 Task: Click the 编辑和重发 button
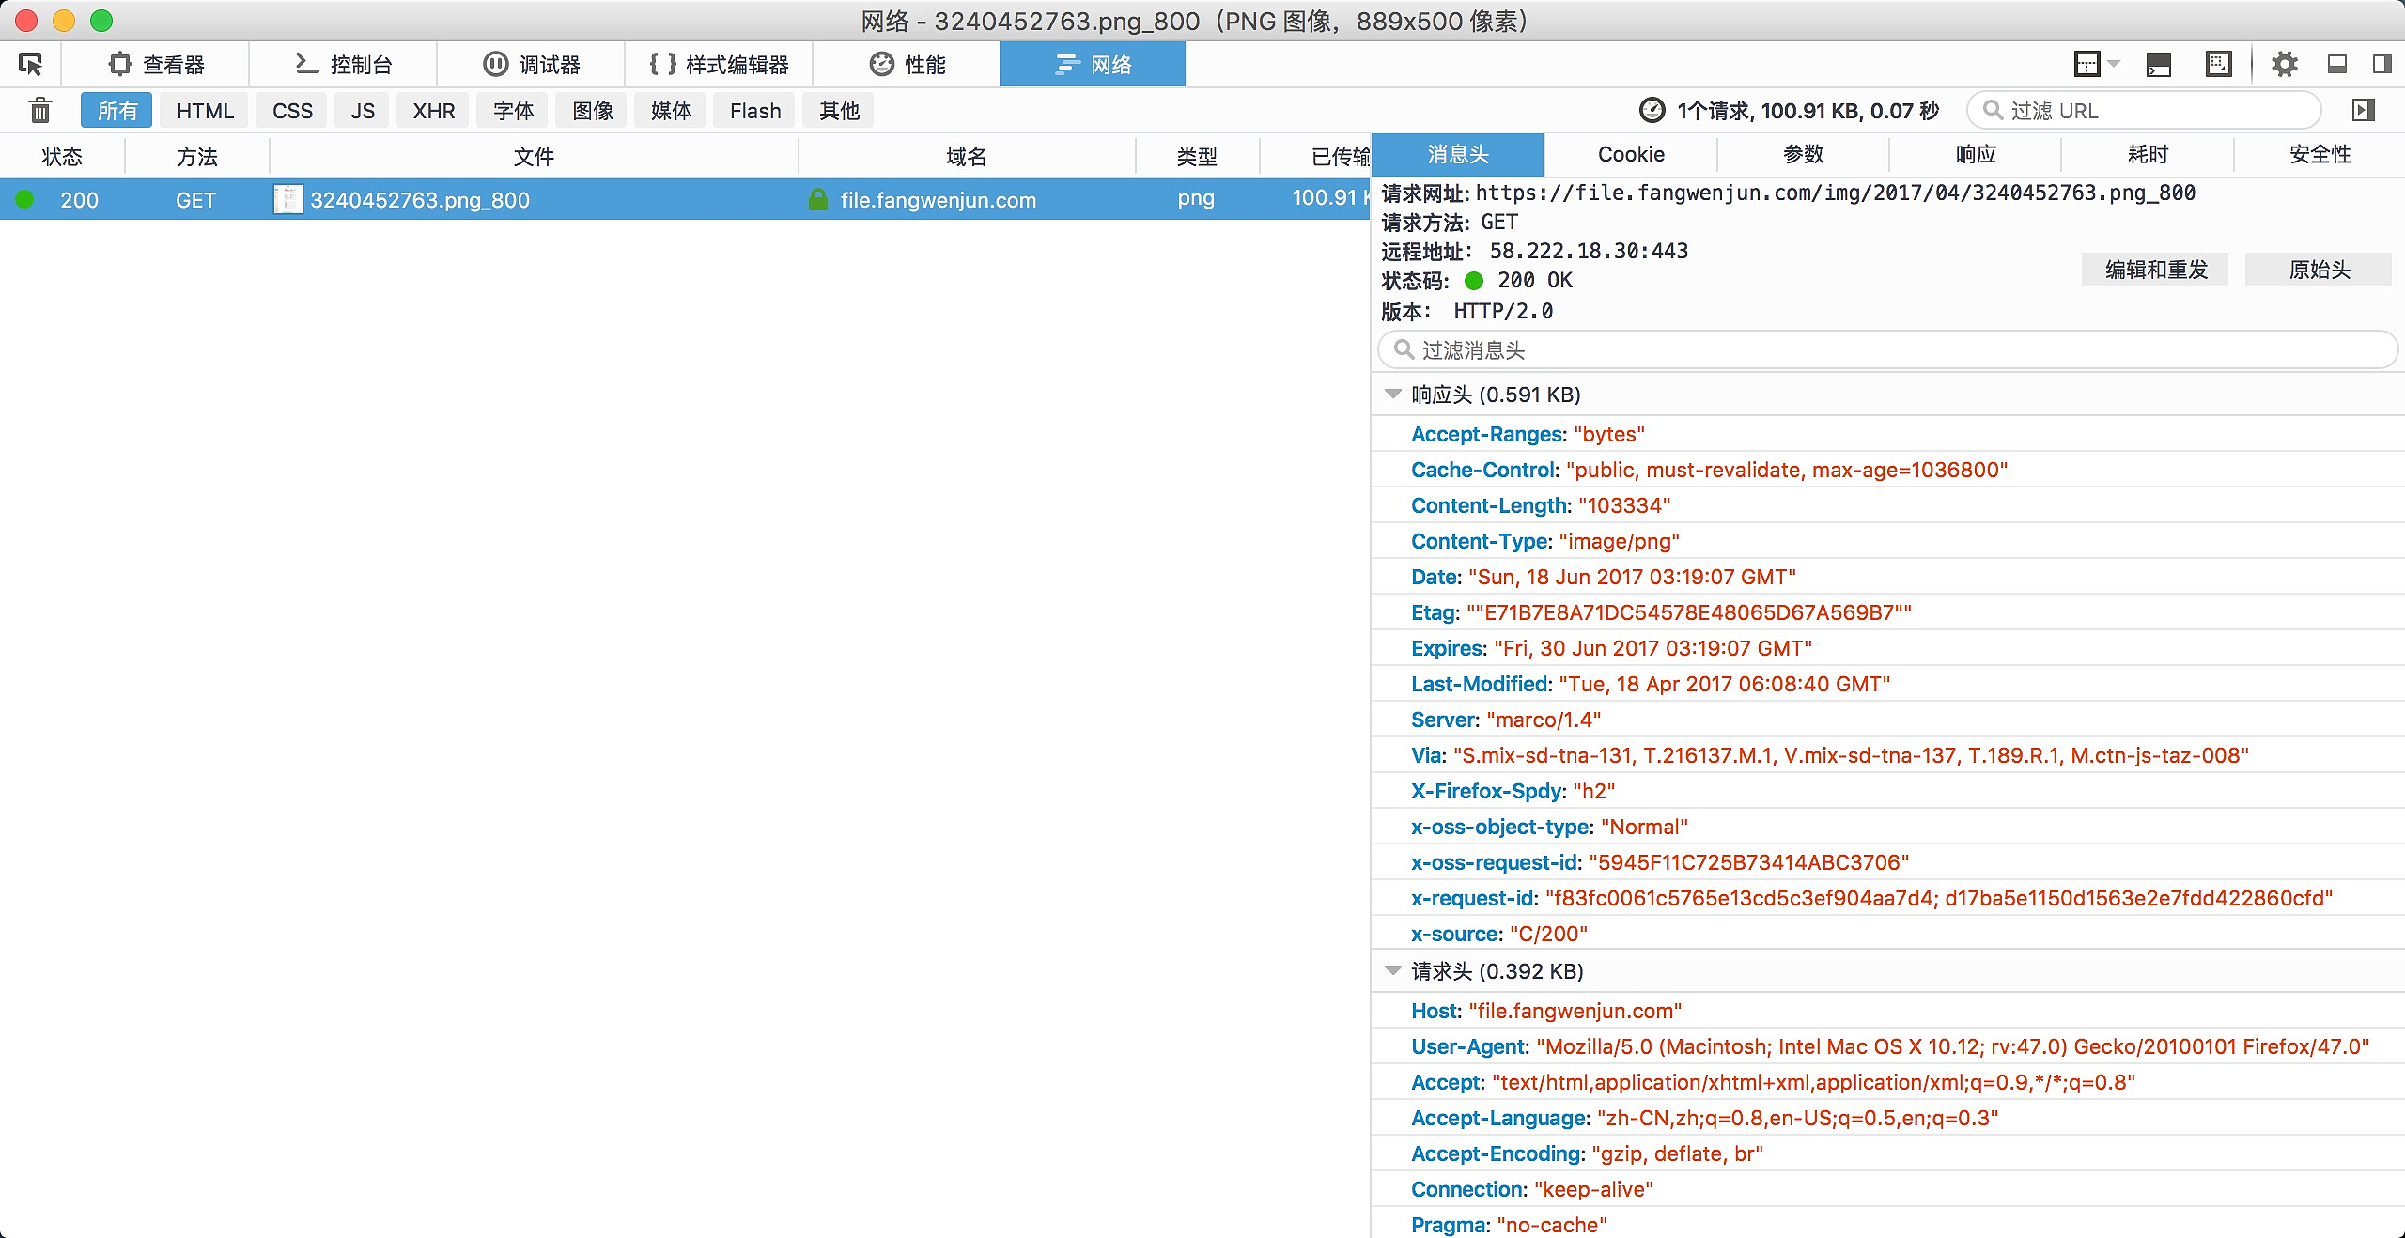point(2155,270)
